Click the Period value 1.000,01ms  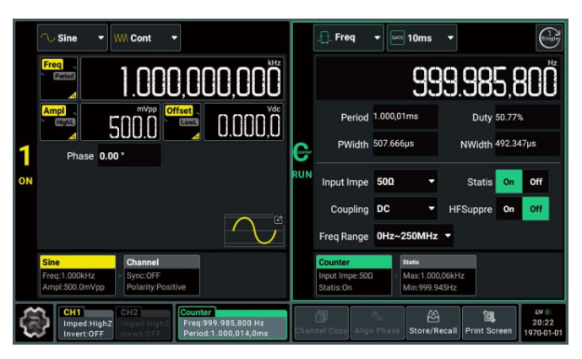405,117
